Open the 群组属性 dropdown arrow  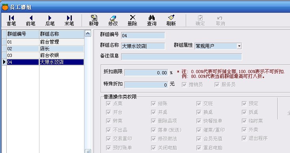click(x=239, y=46)
